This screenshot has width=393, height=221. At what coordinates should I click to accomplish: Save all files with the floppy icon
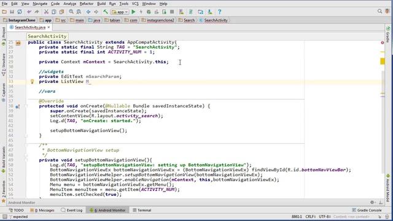[x=12, y=12]
